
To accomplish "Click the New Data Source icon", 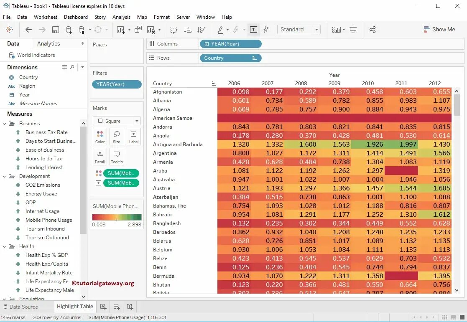I will pos(69,30).
